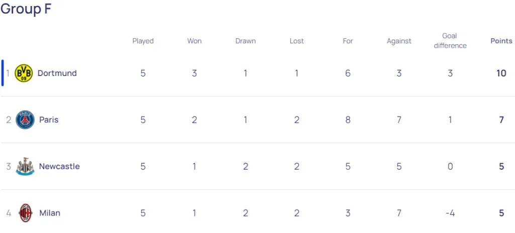
Task: Open the Dortmund team link
Action: click(57, 73)
